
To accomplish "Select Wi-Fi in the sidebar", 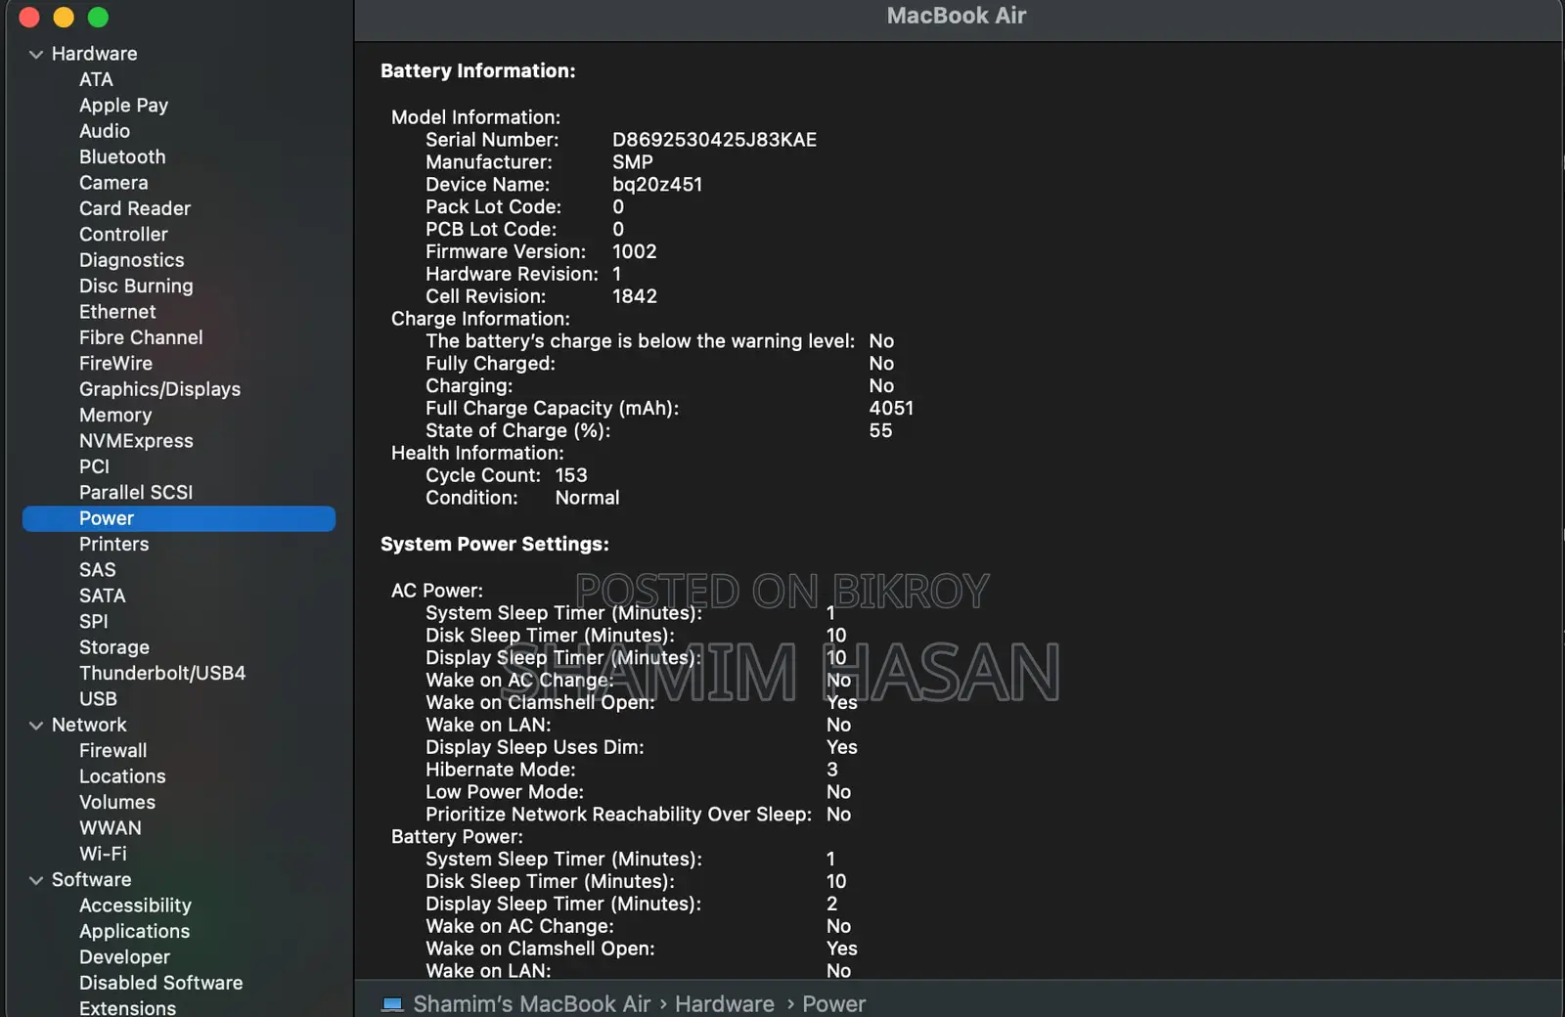I will tap(103, 854).
